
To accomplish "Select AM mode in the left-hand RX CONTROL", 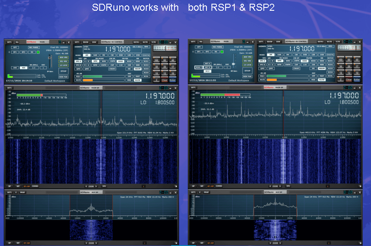I will 86,55.
